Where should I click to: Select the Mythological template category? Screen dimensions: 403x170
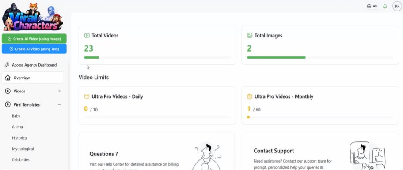(23, 149)
